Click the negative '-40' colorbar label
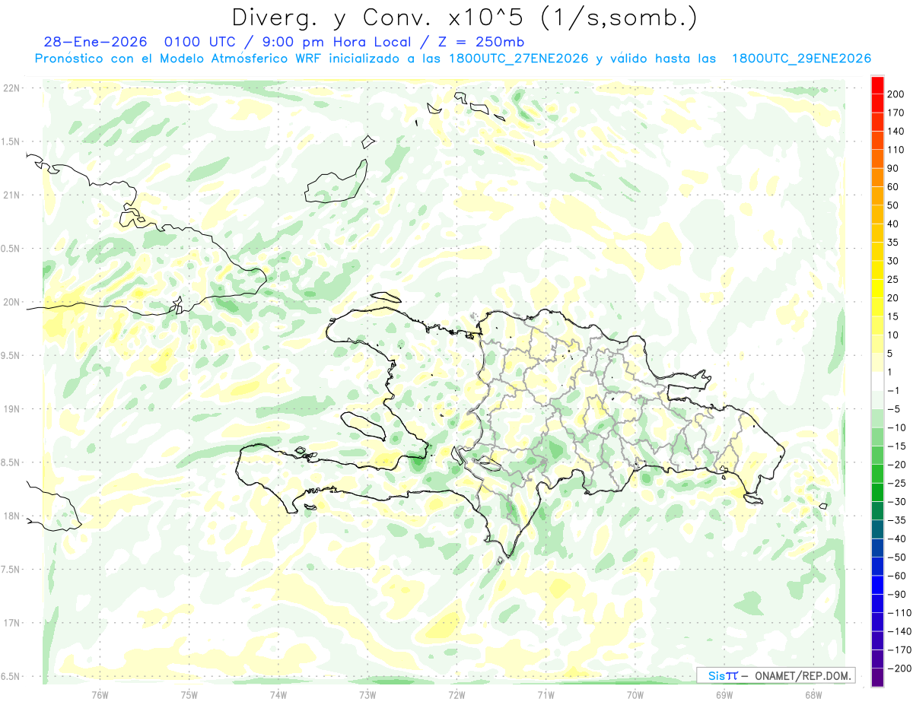The height and width of the screenshot is (705, 913). coord(898,539)
